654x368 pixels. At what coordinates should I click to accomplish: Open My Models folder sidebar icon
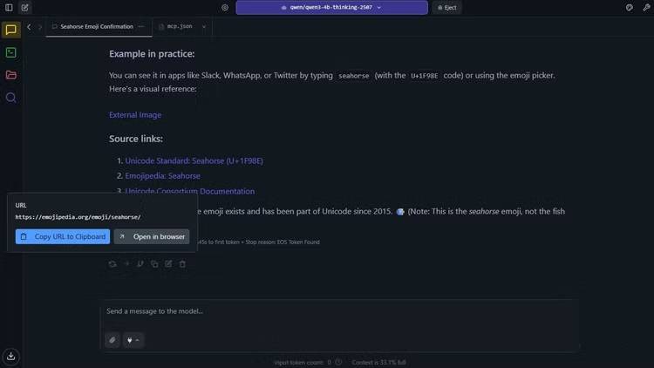(x=11, y=75)
